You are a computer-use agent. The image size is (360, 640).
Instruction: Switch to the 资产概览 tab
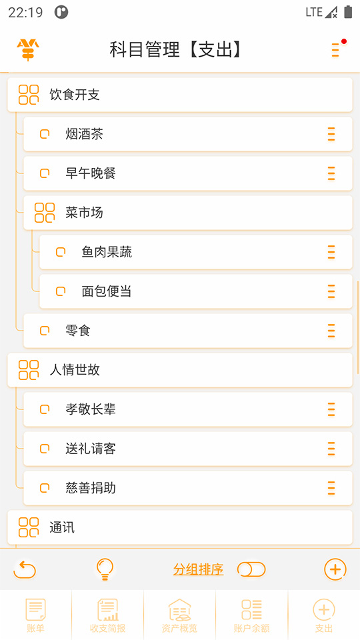pyautogui.click(x=179, y=615)
